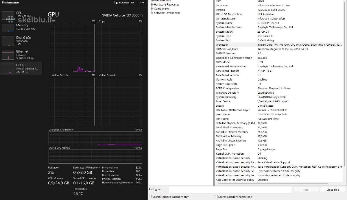The image size is (347, 200).
Task: Open the Video Encode graph dropdown
Action: (50, 75)
